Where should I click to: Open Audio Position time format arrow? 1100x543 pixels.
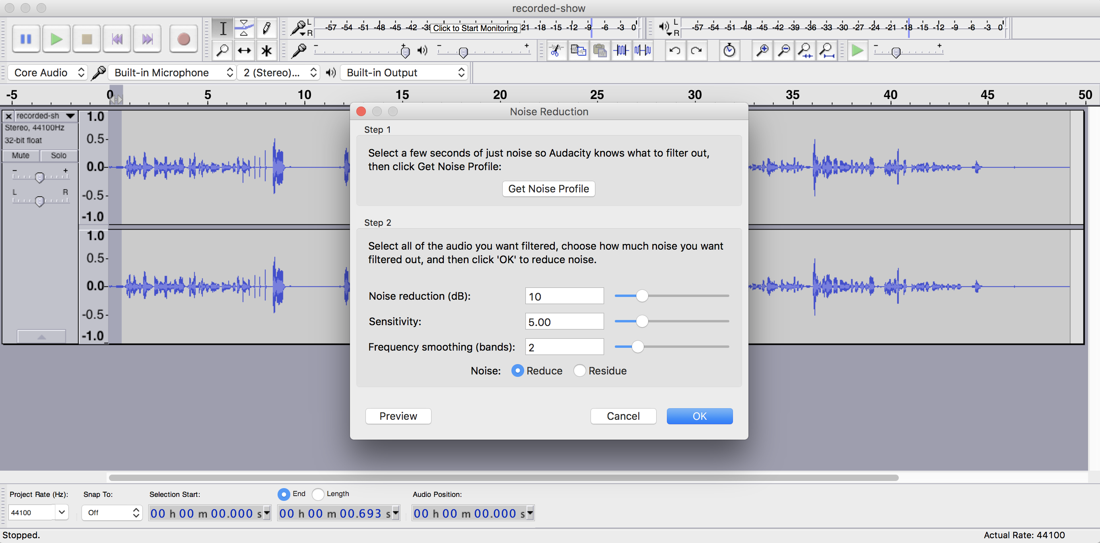(x=530, y=513)
